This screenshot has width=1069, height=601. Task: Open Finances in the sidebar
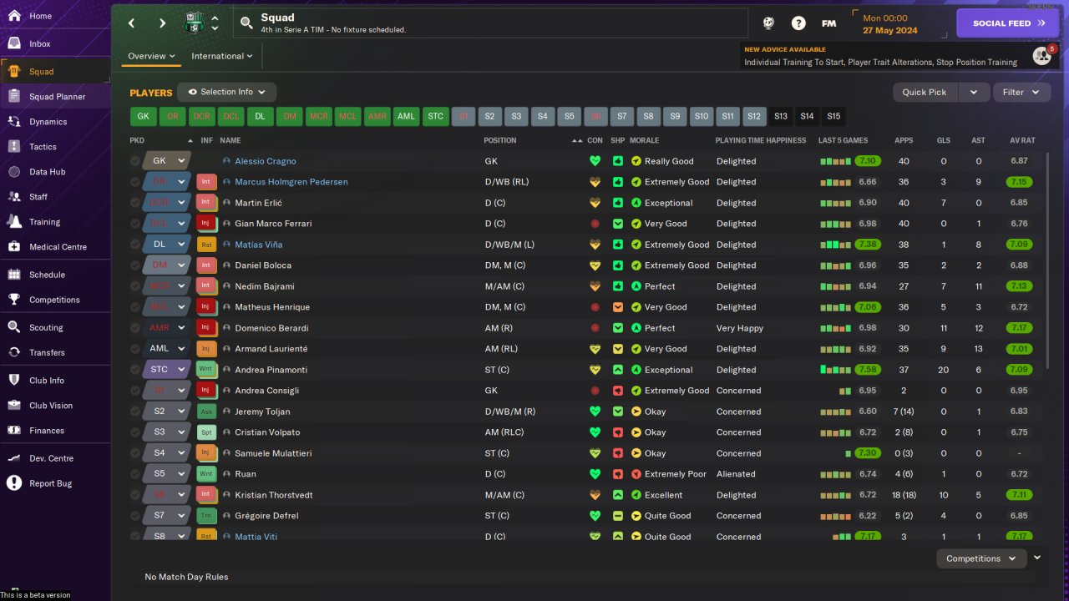tap(55, 431)
